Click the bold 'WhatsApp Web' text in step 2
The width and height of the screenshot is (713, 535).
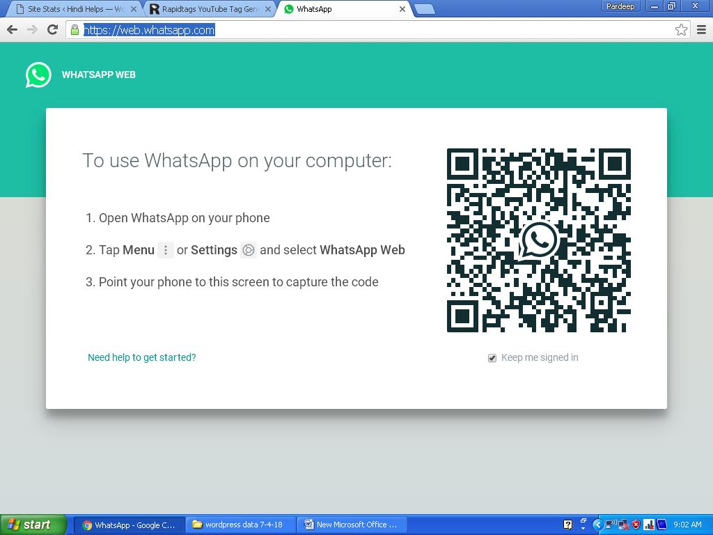(x=362, y=250)
